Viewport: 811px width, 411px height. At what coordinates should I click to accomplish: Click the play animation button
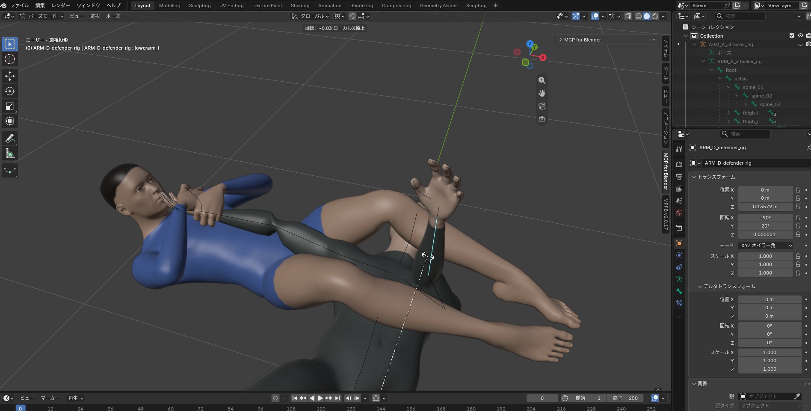(320, 398)
